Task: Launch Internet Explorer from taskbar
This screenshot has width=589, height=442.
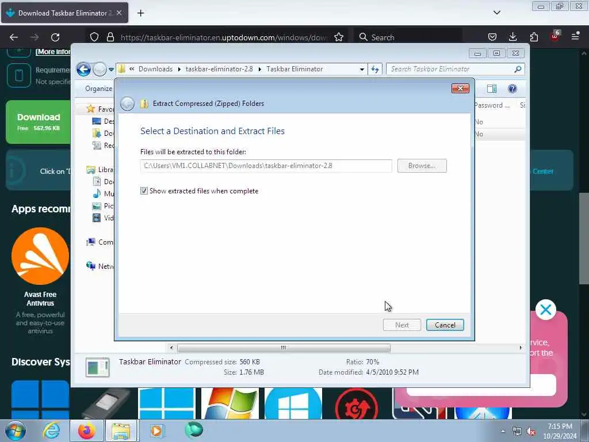Action: pyautogui.click(x=51, y=430)
